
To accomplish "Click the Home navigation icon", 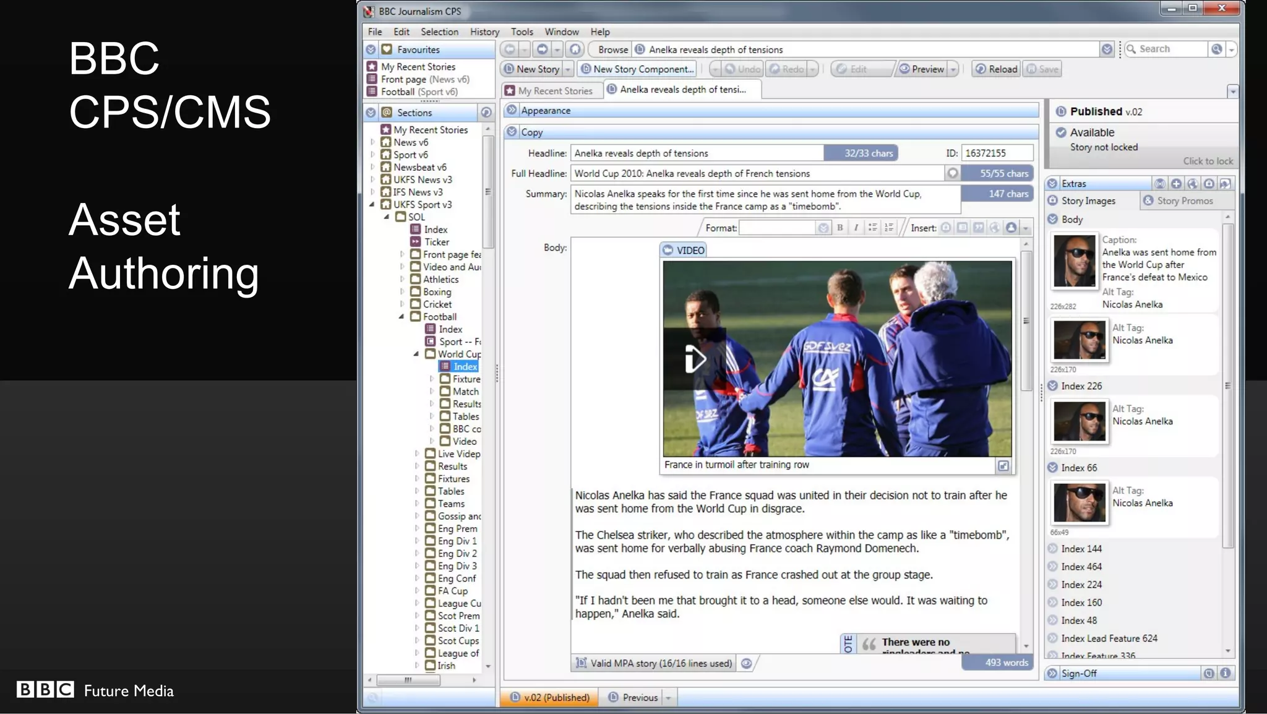I will 575,49.
